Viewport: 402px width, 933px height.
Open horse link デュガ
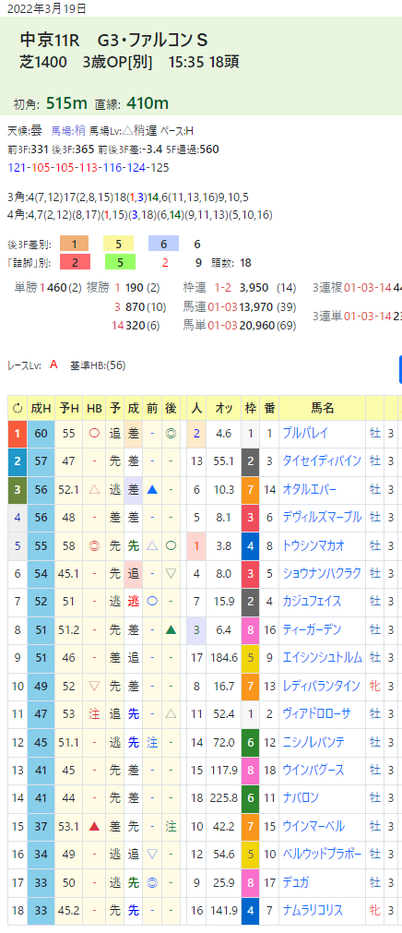296,882
